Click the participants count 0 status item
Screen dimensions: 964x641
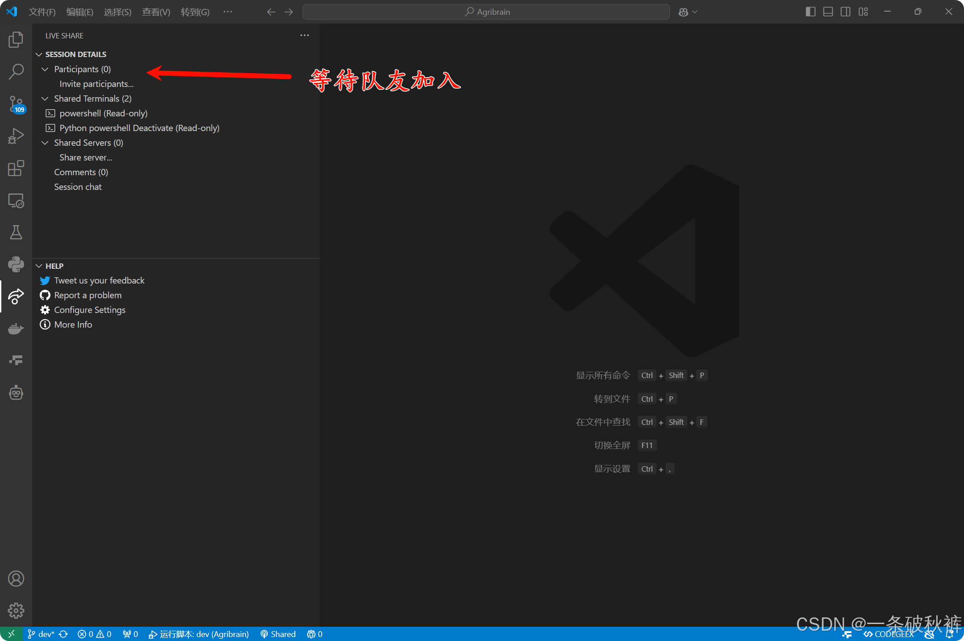coord(315,634)
